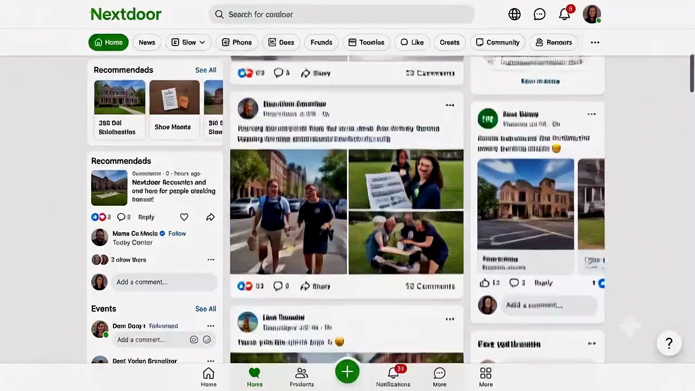Image resolution: width=695 pixels, height=391 pixels.
Task: Open the woman holding sign photo
Action: click(406, 179)
